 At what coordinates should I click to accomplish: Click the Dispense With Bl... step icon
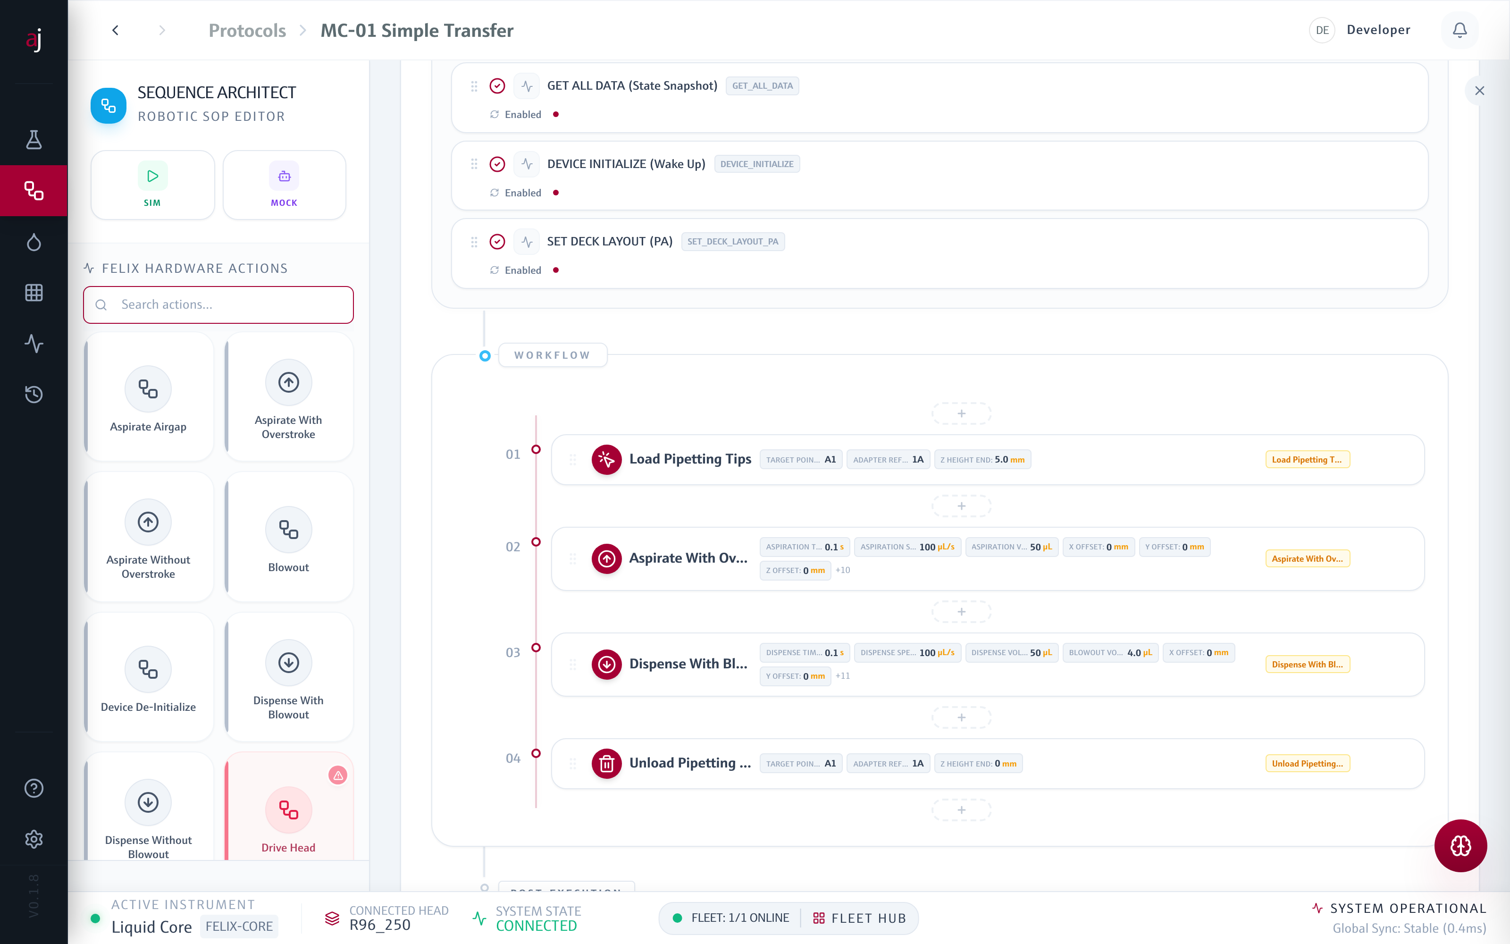(x=606, y=664)
